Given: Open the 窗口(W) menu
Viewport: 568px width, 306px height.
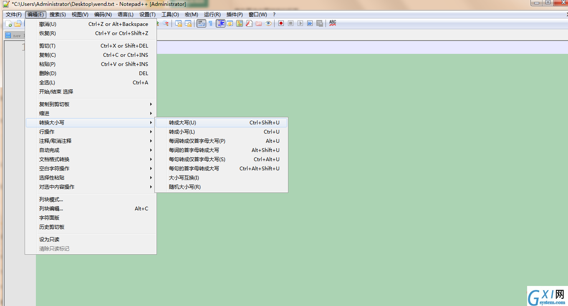Looking at the screenshot, I should click(x=257, y=15).
